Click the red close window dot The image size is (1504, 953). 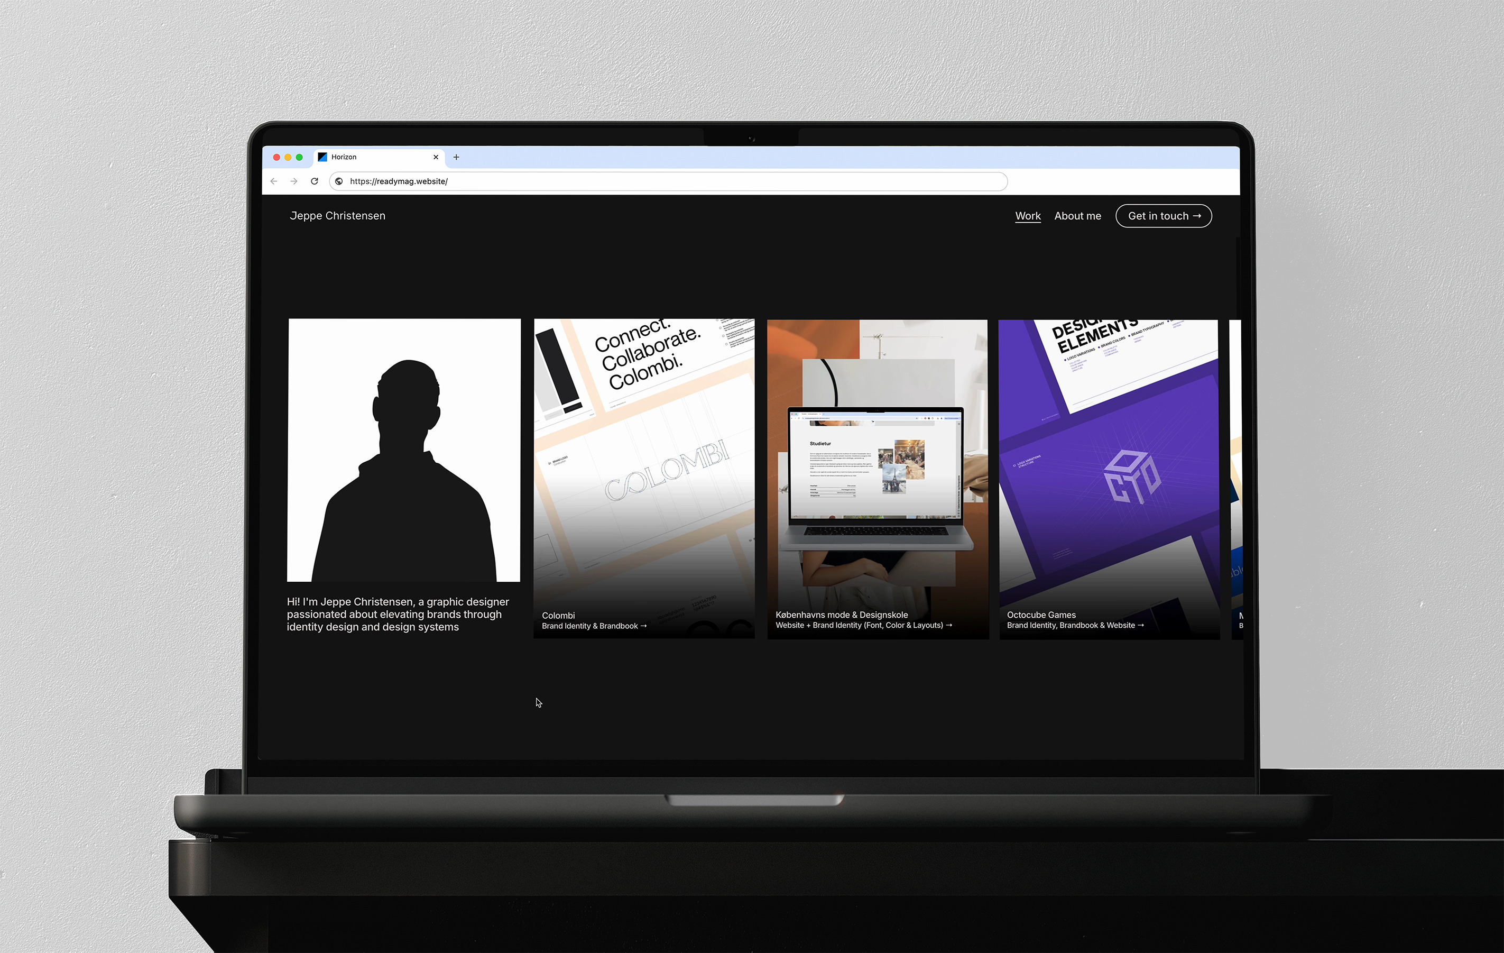tap(276, 158)
